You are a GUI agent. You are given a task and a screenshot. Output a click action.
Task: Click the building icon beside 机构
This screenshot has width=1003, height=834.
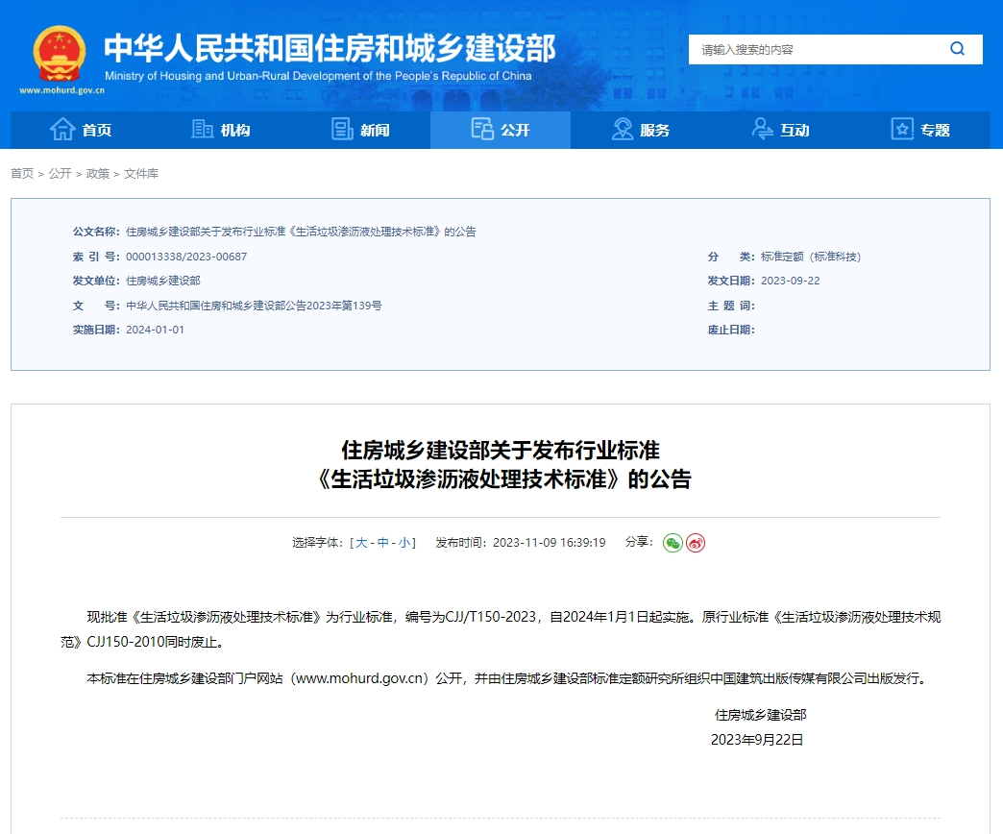[x=202, y=129]
